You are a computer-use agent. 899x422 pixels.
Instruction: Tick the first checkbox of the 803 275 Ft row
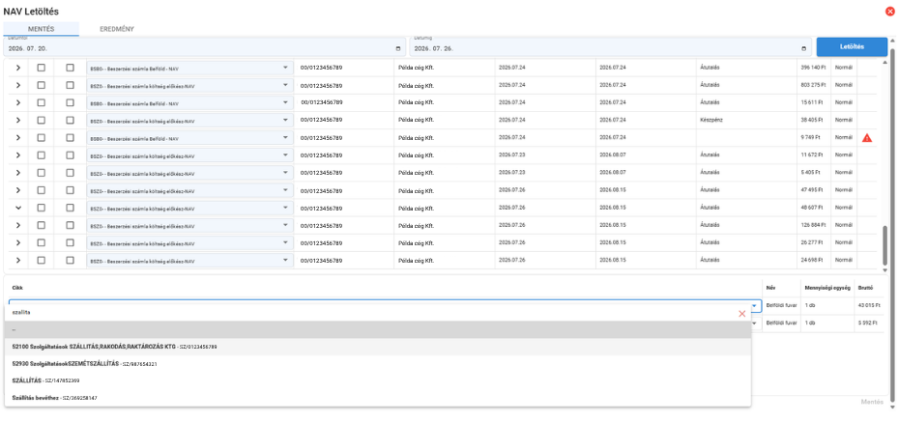click(42, 85)
